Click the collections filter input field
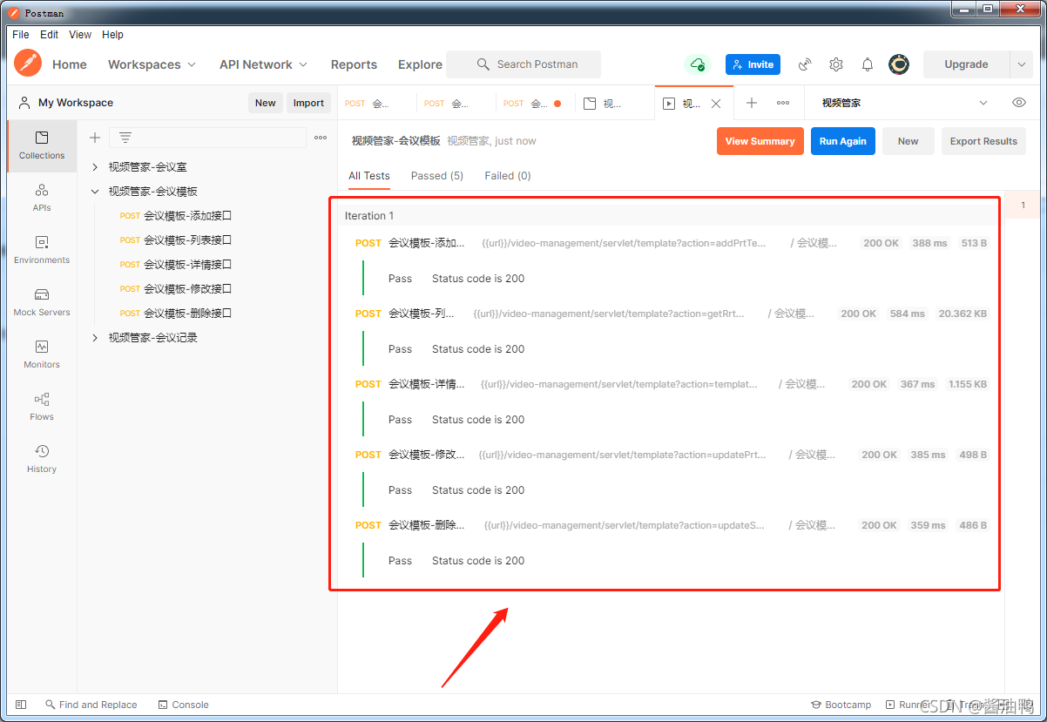This screenshot has width=1047, height=722. (207, 138)
